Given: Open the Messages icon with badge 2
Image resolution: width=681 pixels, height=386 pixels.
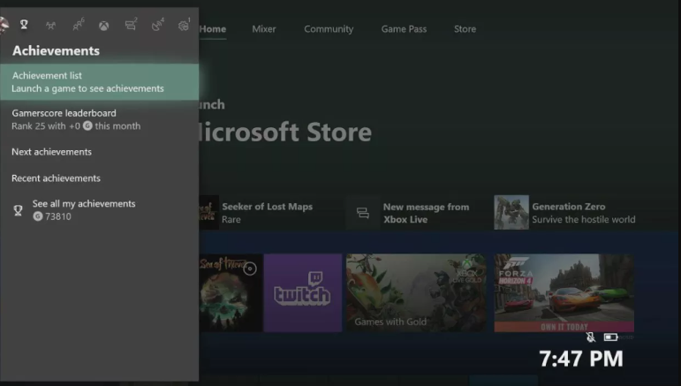Looking at the screenshot, I should pyautogui.click(x=131, y=25).
